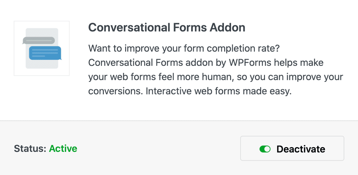Image resolution: width=358 pixels, height=175 pixels.
Task: Click the word "conversions." in description
Action: pos(115,91)
